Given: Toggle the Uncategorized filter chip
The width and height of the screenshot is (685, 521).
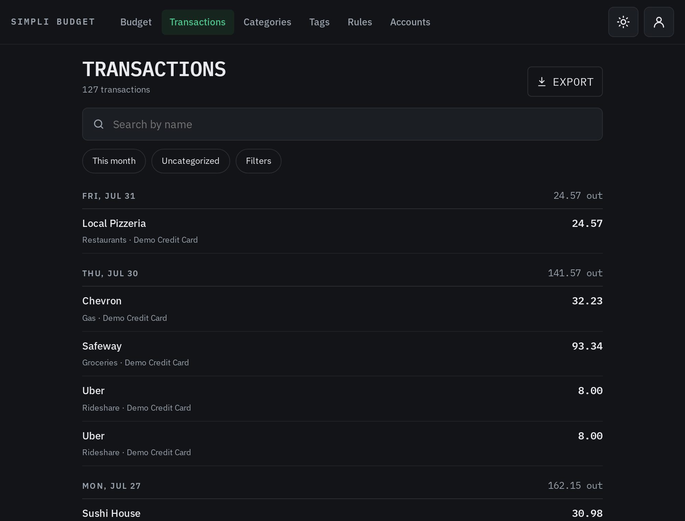Looking at the screenshot, I should [x=190, y=161].
